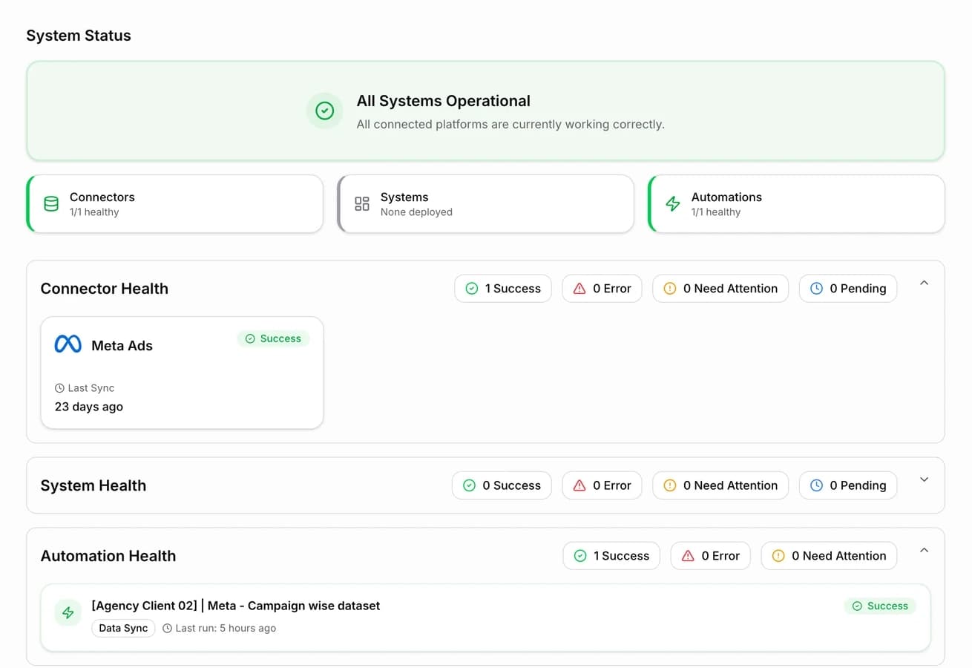Screen dimensions: 972x668
Task: Click the Data Sync tag
Action: click(x=123, y=628)
